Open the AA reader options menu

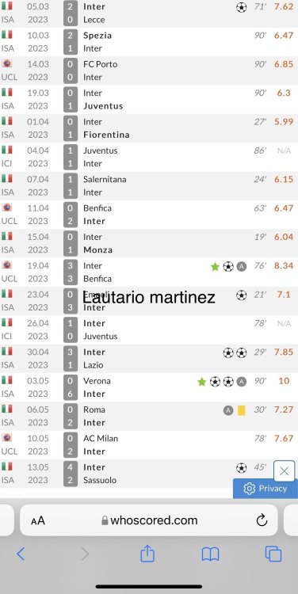pos(38,520)
